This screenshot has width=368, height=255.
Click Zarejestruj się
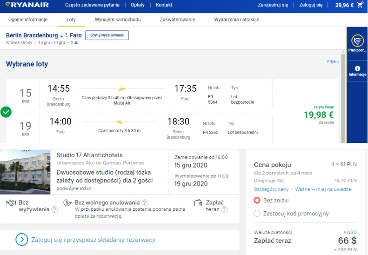273,5
